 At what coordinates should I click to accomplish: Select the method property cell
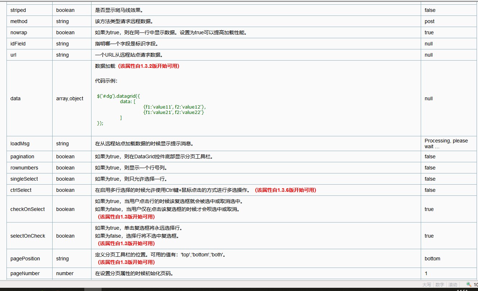click(x=18, y=21)
